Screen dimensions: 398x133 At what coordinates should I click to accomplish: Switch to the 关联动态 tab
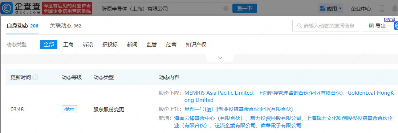[x=65, y=26]
